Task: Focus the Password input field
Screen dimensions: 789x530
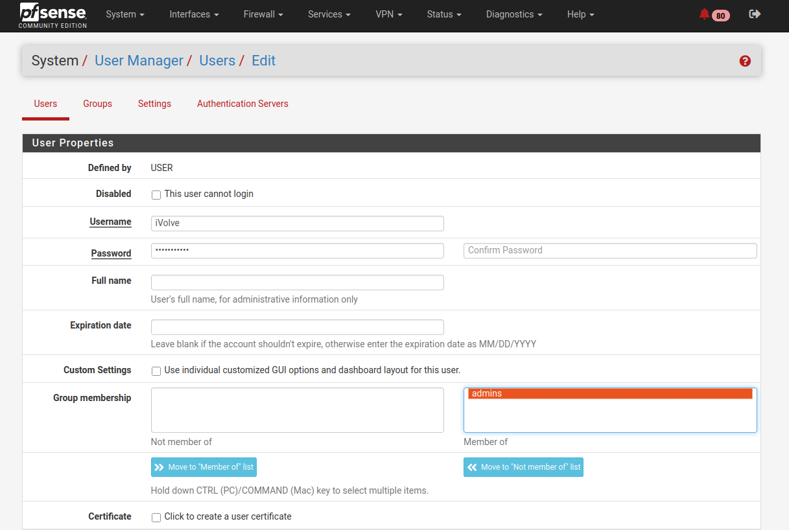Action: click(x=298, y=251)
